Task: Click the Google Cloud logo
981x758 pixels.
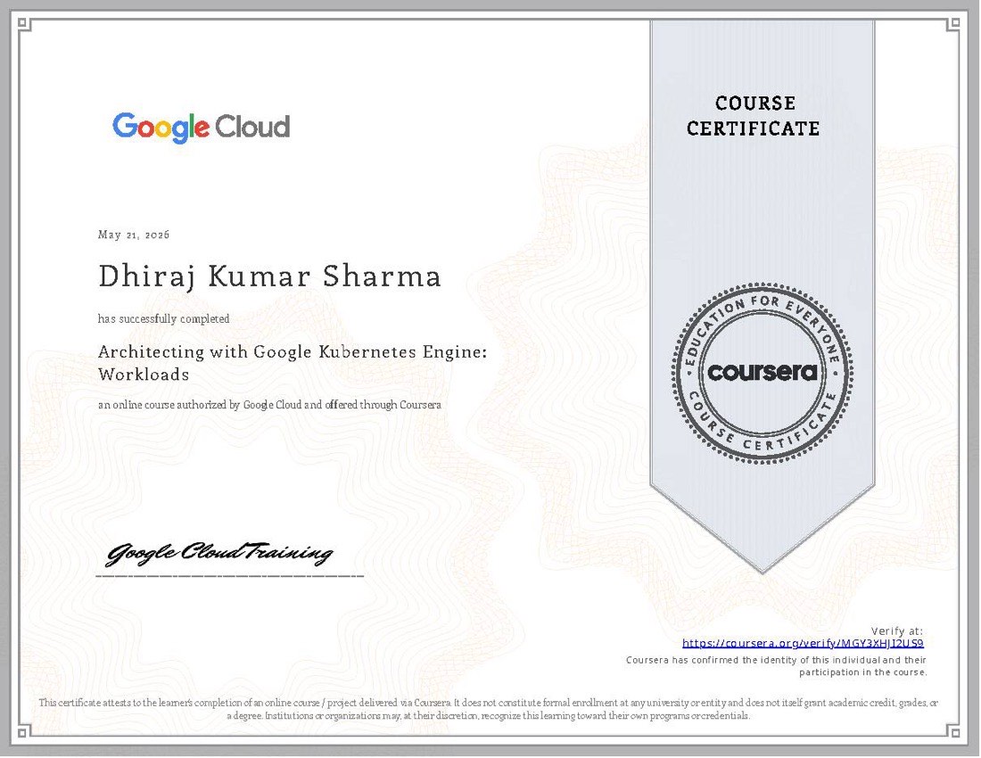Action: click(201, 128)
